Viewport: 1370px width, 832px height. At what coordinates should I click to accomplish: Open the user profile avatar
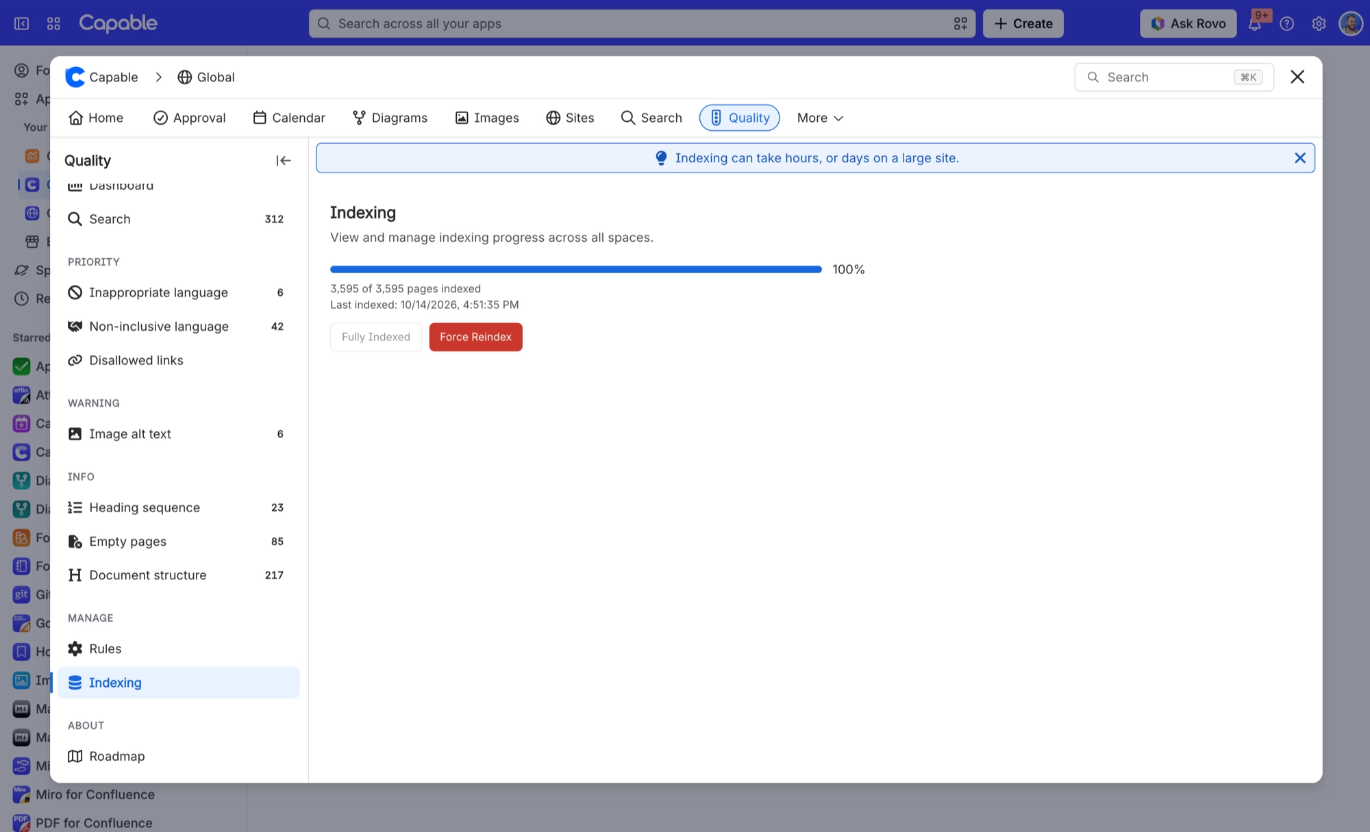[1351, 23]
